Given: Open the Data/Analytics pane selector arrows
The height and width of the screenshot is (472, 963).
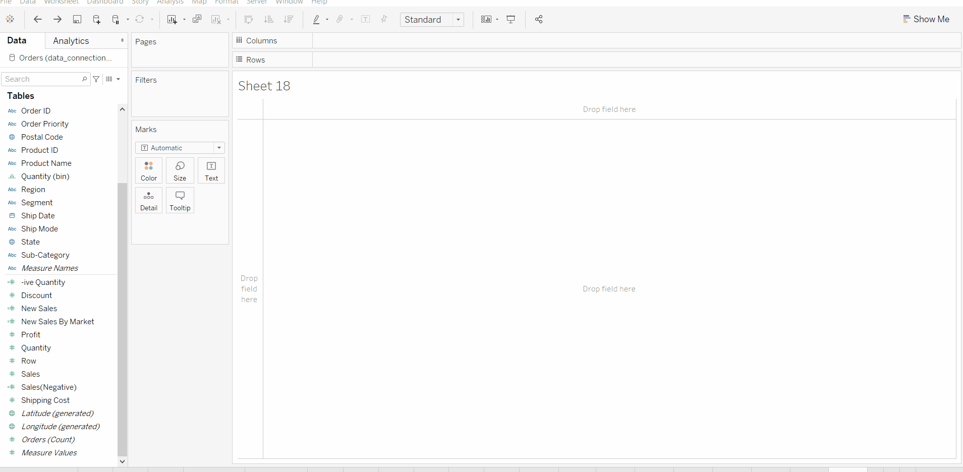Looking at the screenshot, I should pos(122,40).
